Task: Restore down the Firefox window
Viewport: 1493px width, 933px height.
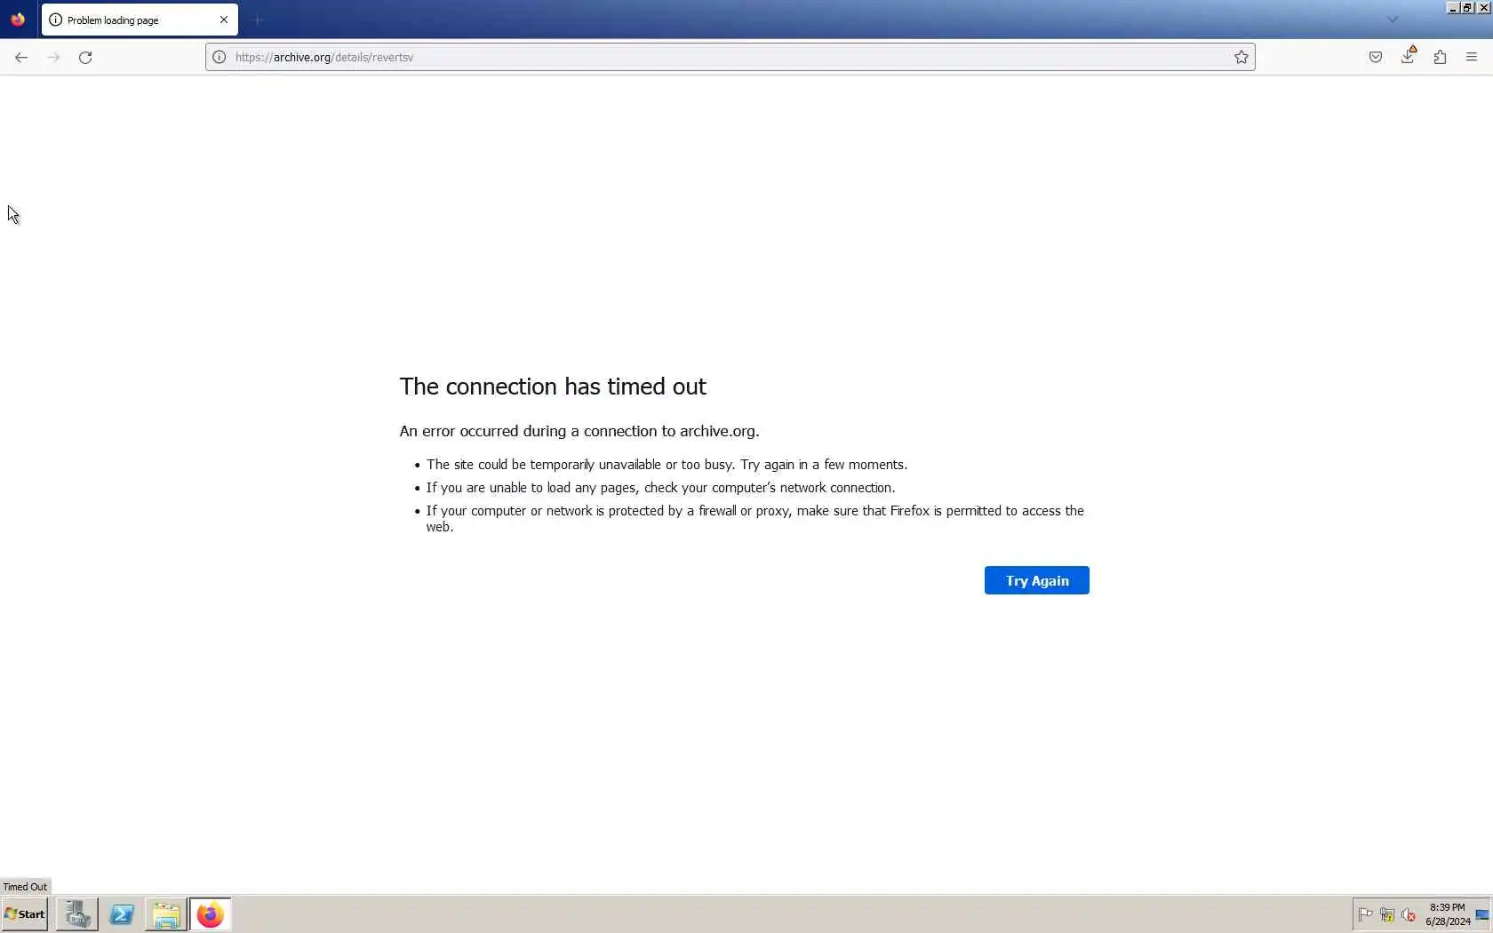Action: coord(1468,7)
